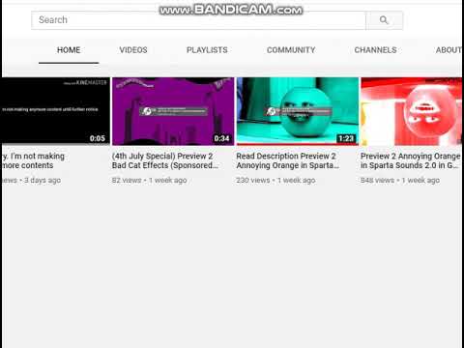The image size is (464, 348).
Task: Open "(4th July Special) Preview 2" video title
Action: pos(165,160)
